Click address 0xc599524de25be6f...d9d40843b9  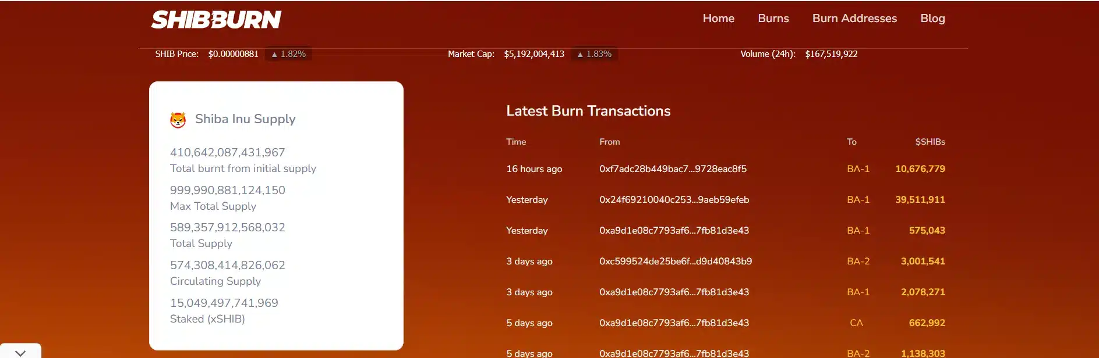676,261
